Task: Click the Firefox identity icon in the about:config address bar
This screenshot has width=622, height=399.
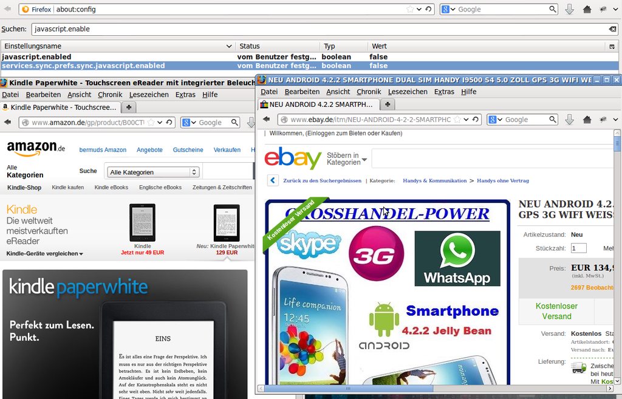Action: tap(26, 9)
